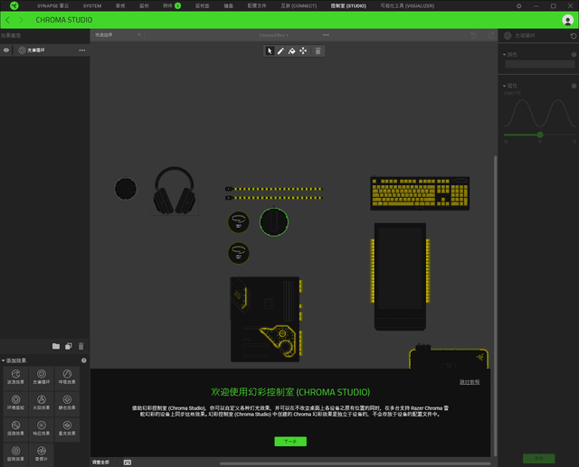
Task: Click the adjust all button bottom left
Action: click(x=100, y=462)
